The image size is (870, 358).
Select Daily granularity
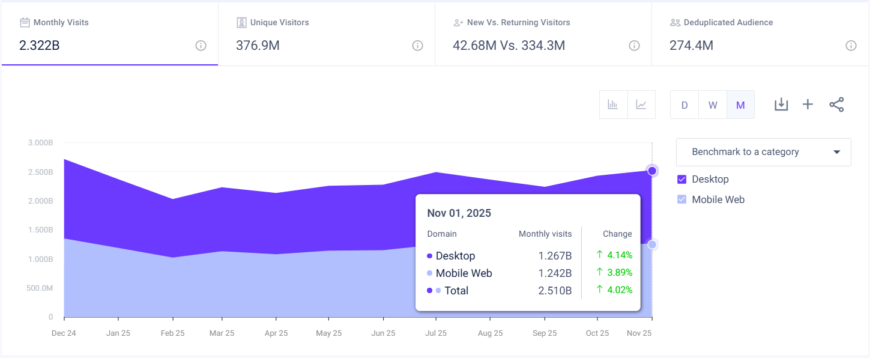684,104
